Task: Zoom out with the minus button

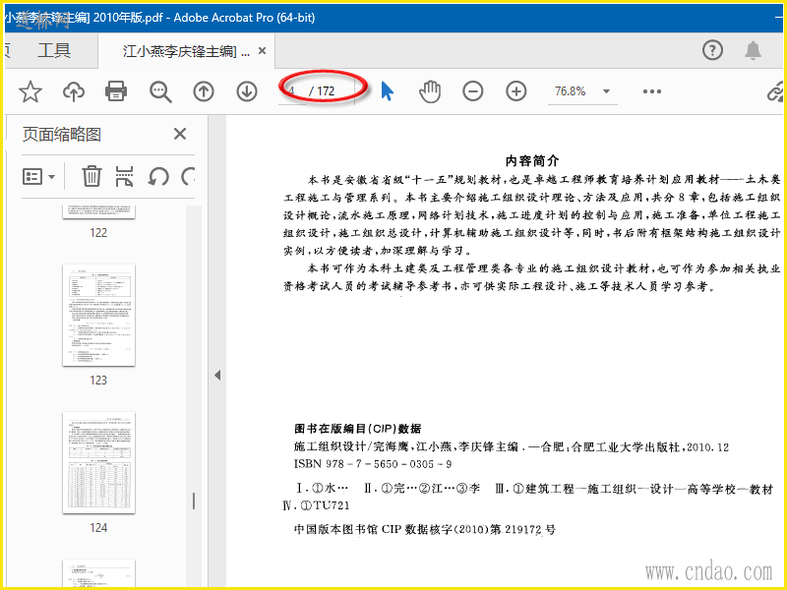Action: point(473,91)
